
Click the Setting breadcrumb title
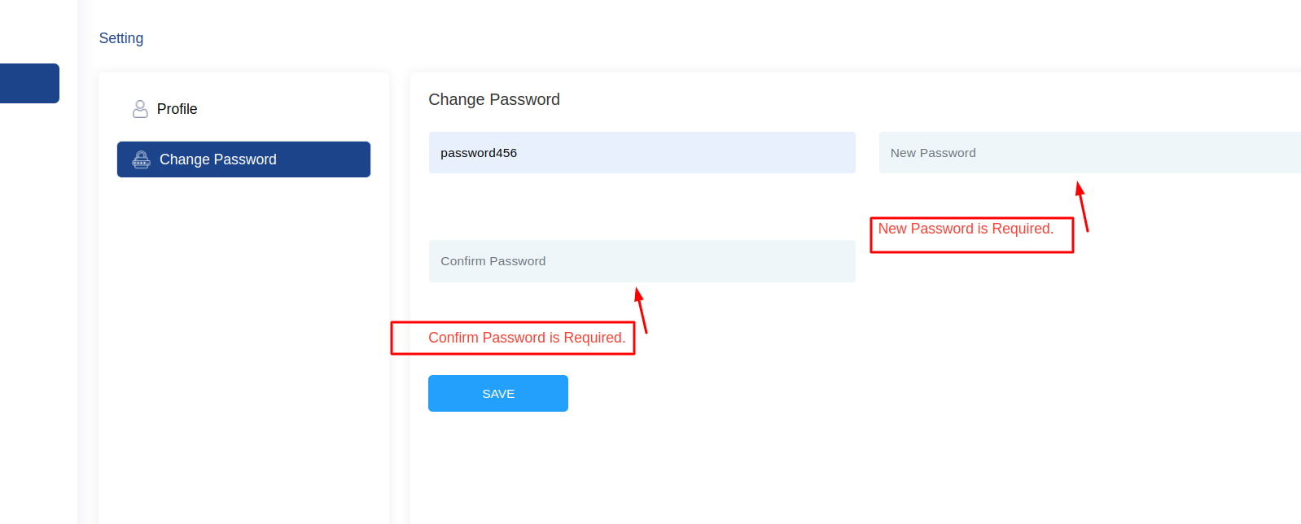tap(121, 38)
